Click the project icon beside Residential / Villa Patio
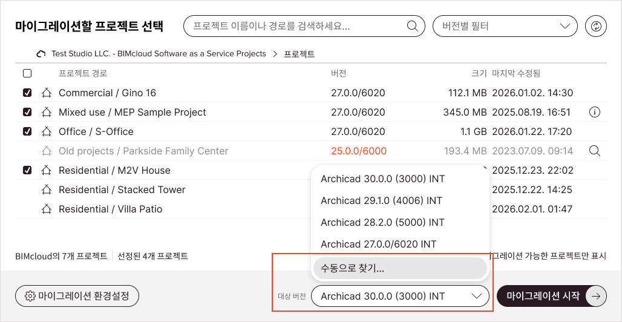The image size is (622, 322). click(x=47, y=209)
